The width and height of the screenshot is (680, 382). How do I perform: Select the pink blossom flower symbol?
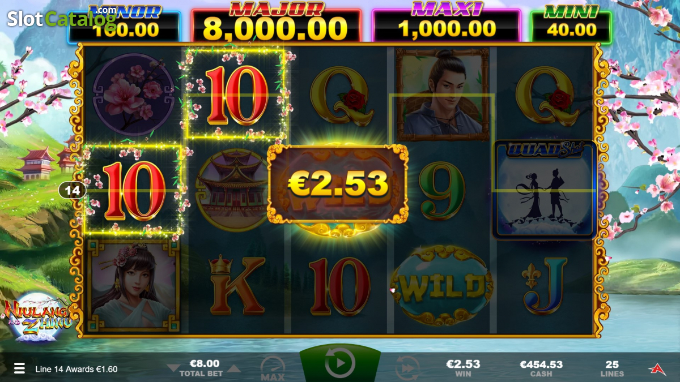(134, 95)
